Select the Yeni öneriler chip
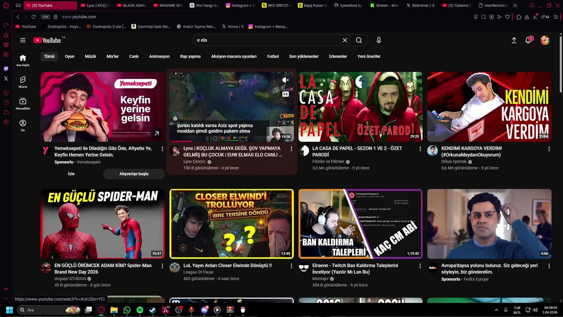This screenshot has width=563, height=317. pos(369,56)
